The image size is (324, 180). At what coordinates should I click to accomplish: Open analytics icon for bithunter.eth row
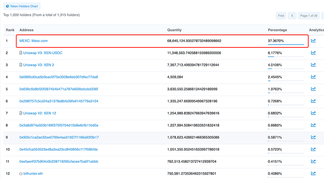pyautogui.click(x=313, y=173)
